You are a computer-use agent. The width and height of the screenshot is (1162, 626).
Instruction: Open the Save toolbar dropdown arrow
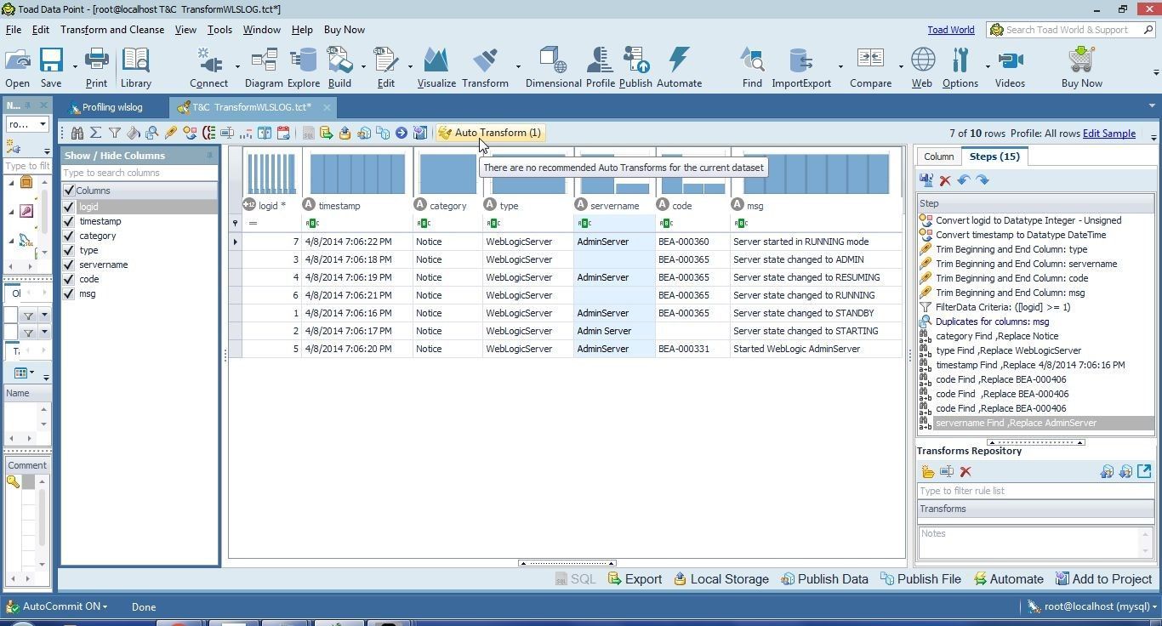(75, 66)
